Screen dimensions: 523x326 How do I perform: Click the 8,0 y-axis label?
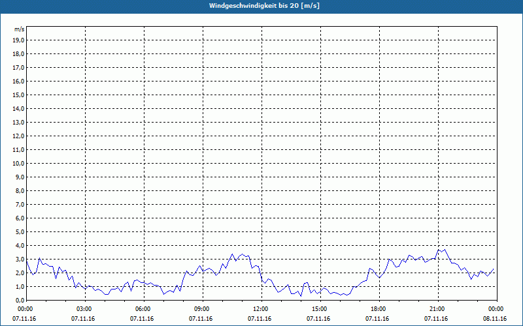[20, 190]
